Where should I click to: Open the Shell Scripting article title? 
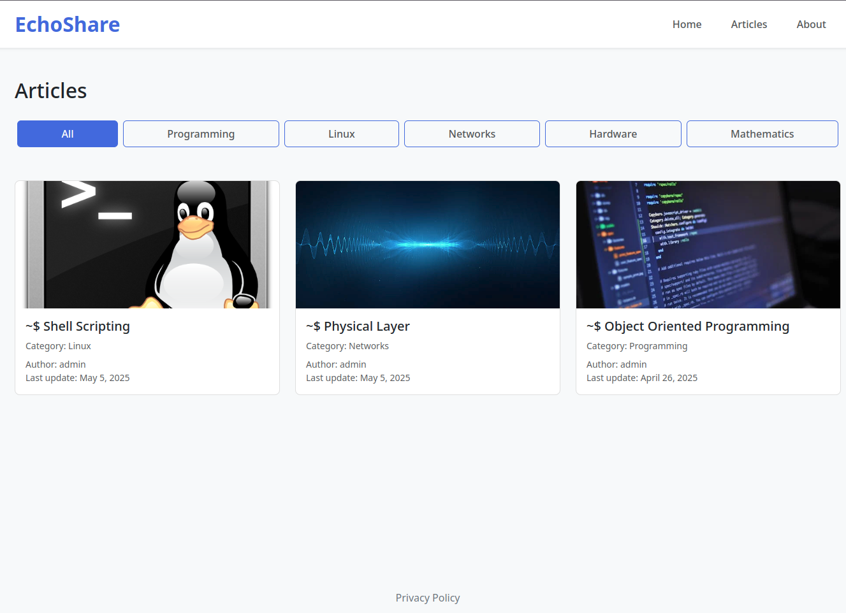78,326
